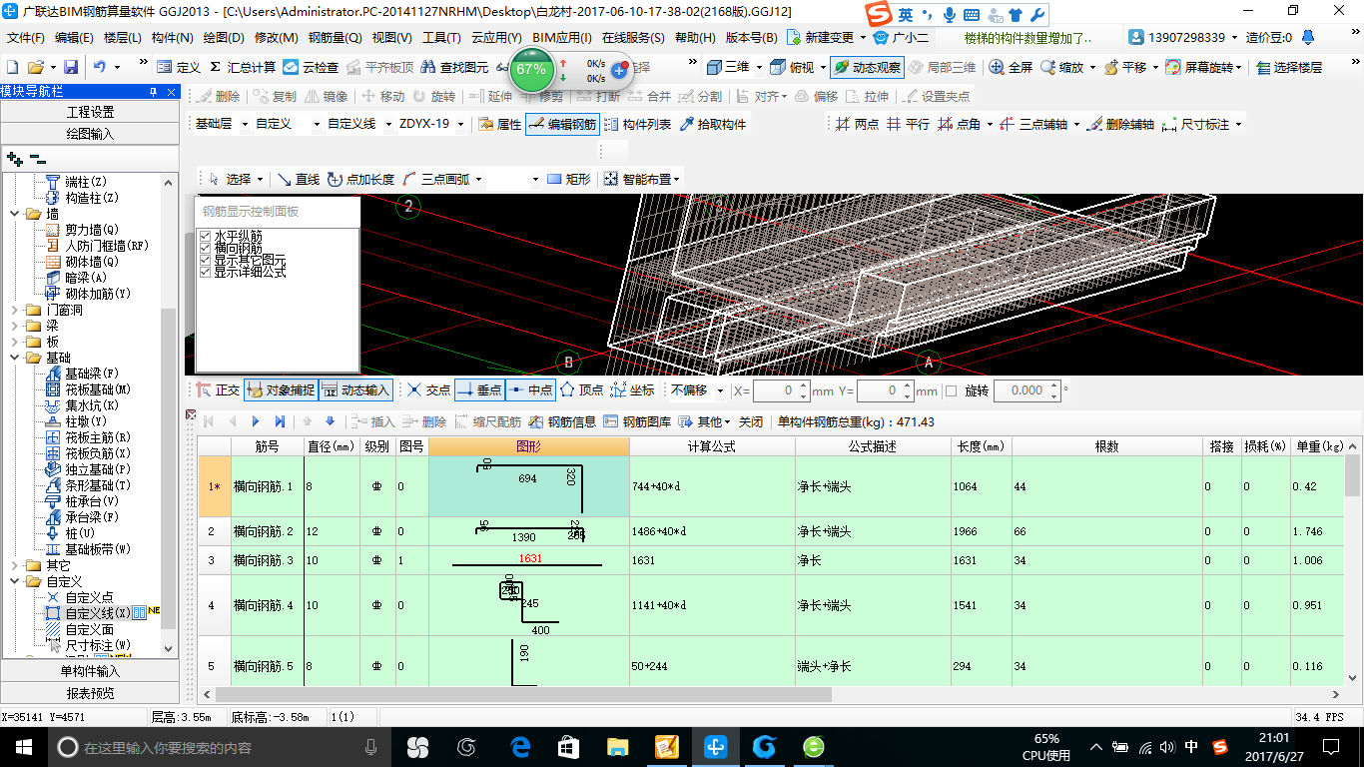Viewport: 1364px width, 767px height.
Task: Click the save file icon
Action: [71, 68]
